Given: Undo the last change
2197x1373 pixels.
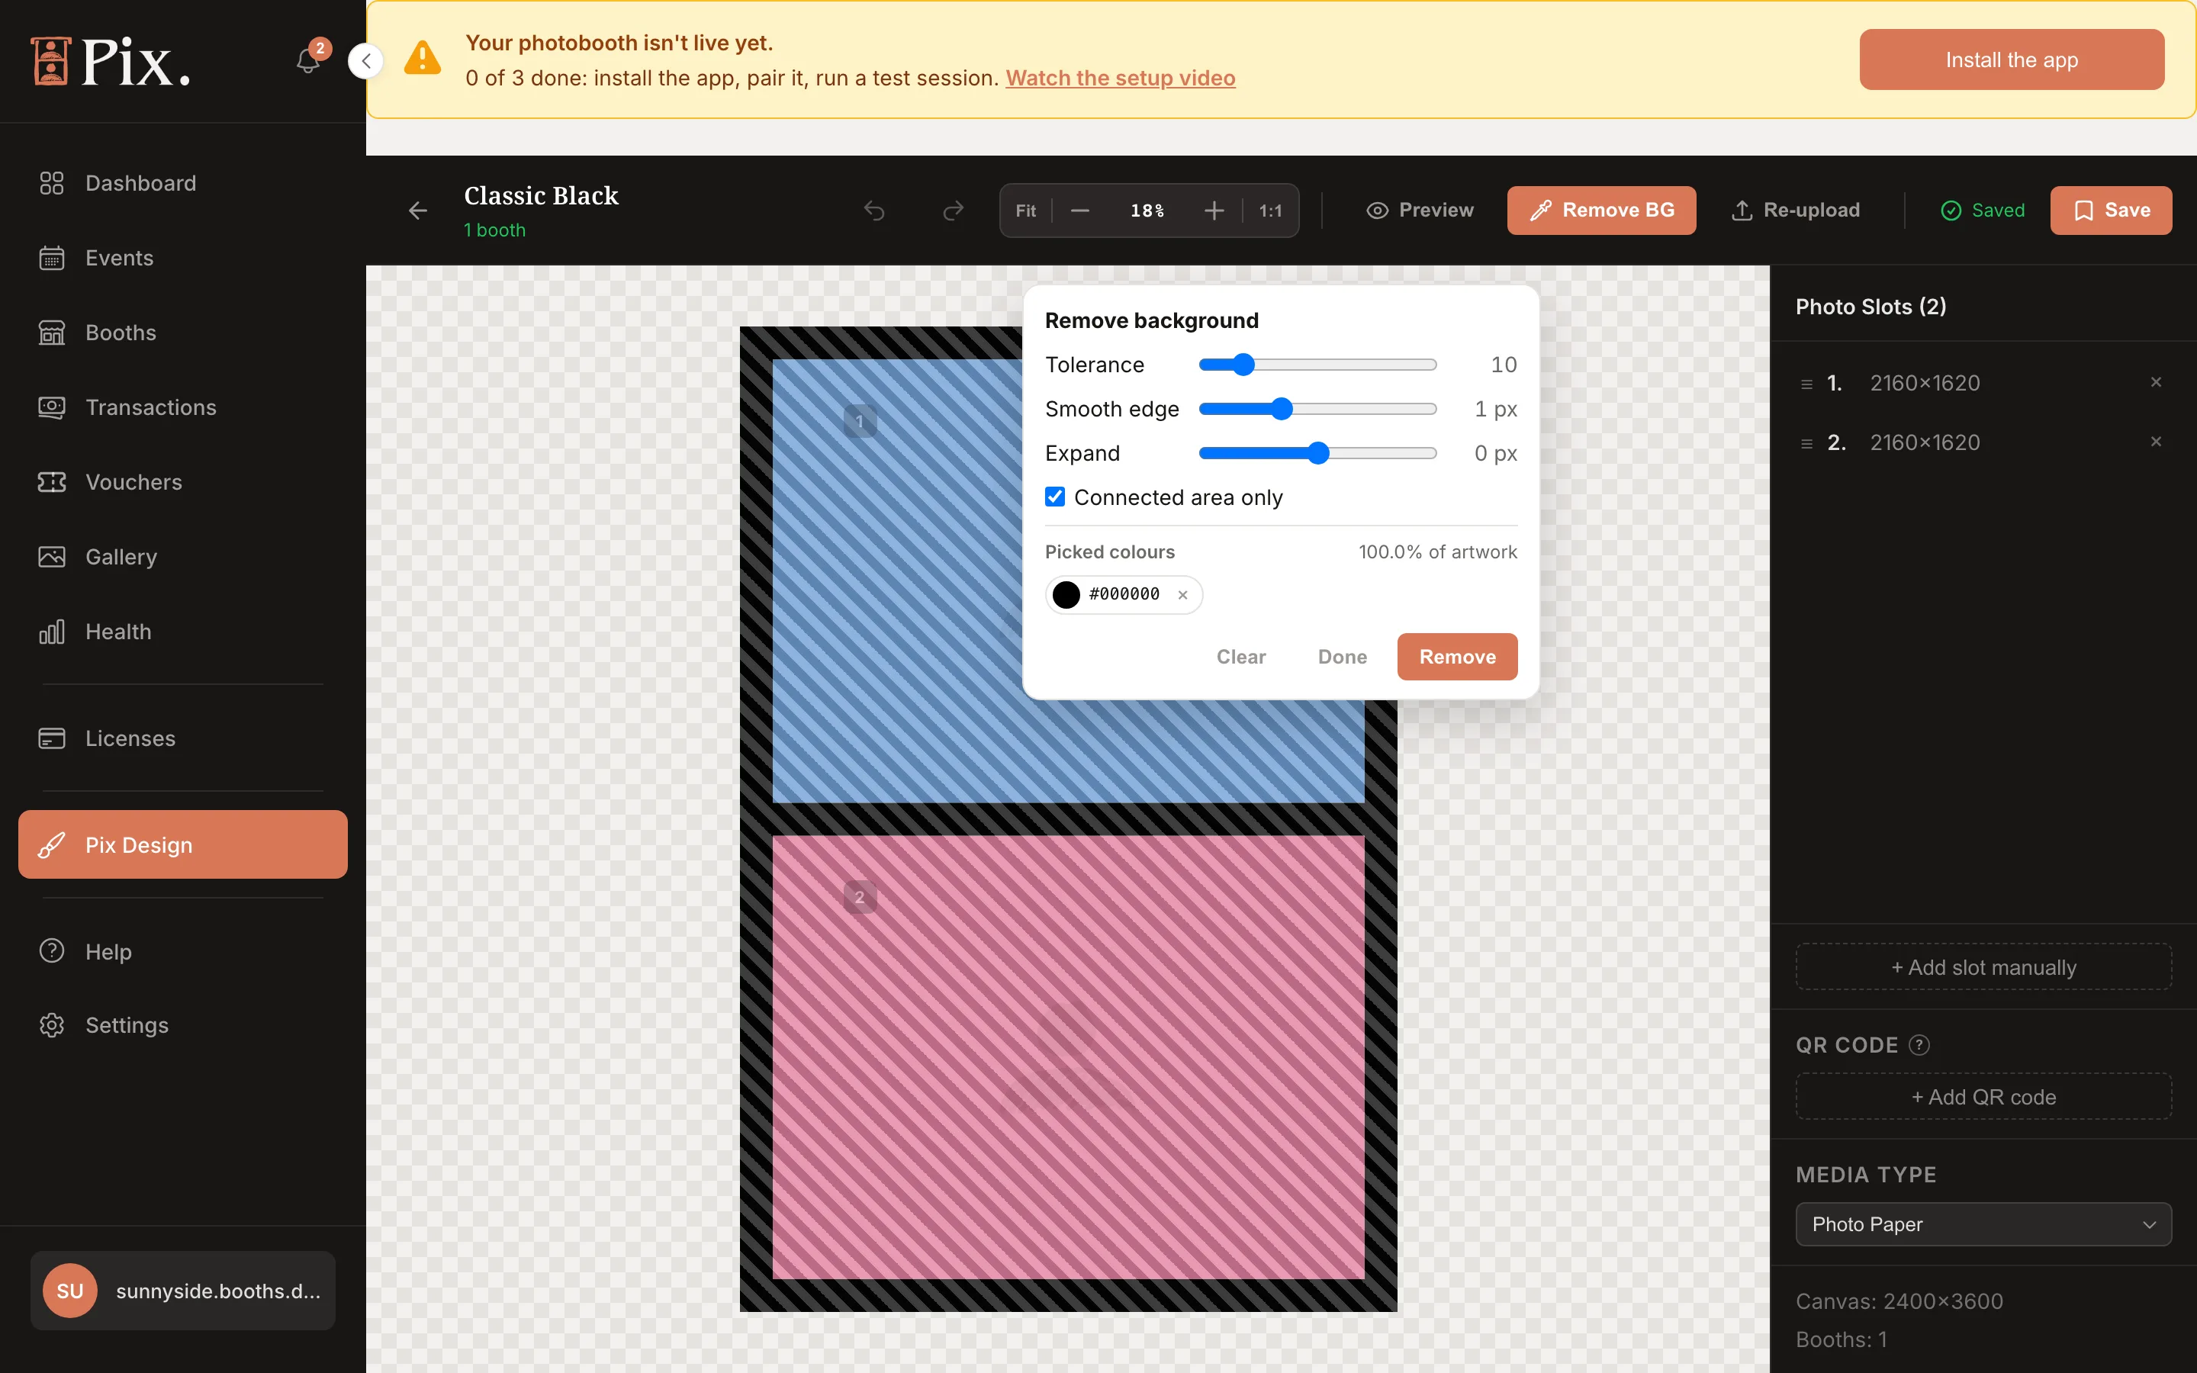Looking at the screenshot, I should (874, 211).
